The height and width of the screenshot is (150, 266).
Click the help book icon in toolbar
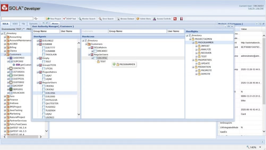[x=182, y=19]
